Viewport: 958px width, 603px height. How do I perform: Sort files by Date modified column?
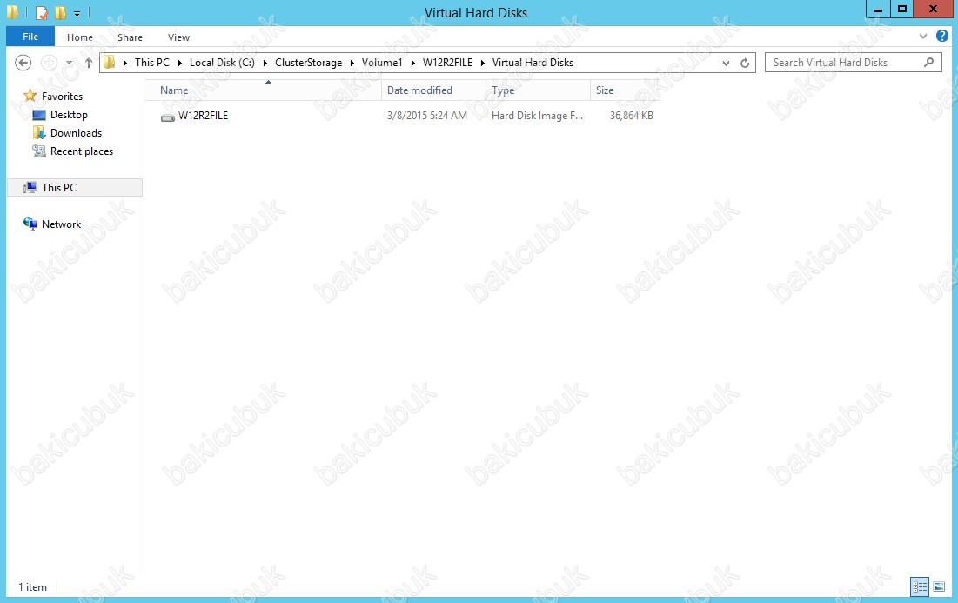[434, 90]
